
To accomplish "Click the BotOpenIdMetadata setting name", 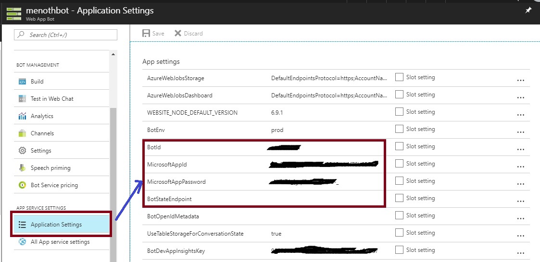I will (x=173, y=216).
